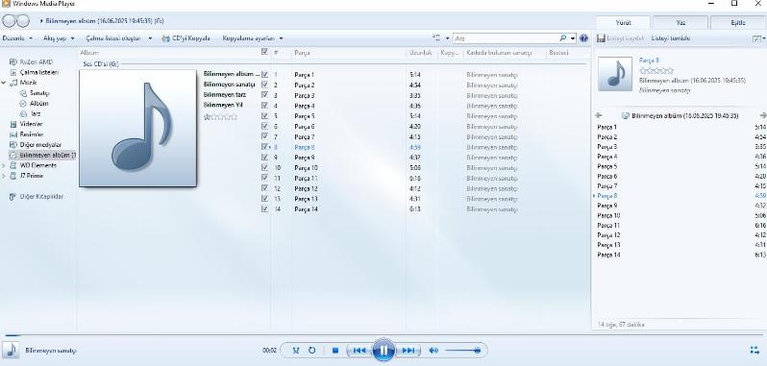The width and height of the screenshot is (767, 366).
Task: Switch to the Yürüt tab
Action: [623, 22]
